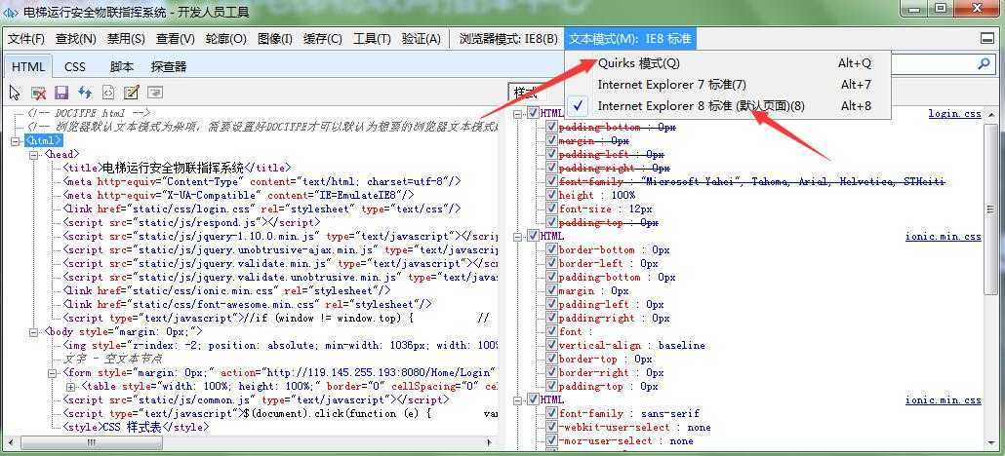The width and height of the screenshot is (1005, 456).
Task: Click the title bar developer tools icon
Action: 11,12
